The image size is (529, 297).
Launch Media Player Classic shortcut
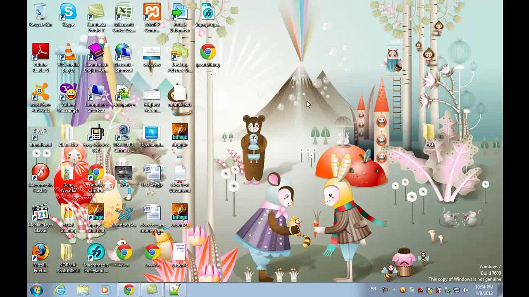[41, 218]
